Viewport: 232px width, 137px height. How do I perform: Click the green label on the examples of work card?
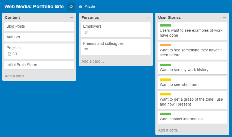pos(166,25)
